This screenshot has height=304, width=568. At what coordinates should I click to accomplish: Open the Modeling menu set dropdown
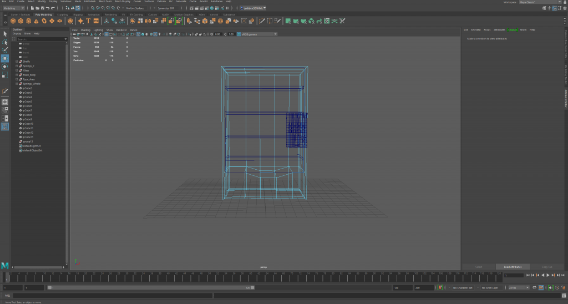pos(14,8)
